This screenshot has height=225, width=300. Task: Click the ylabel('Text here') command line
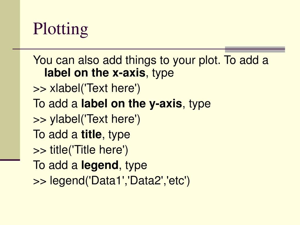click(87, 119)
